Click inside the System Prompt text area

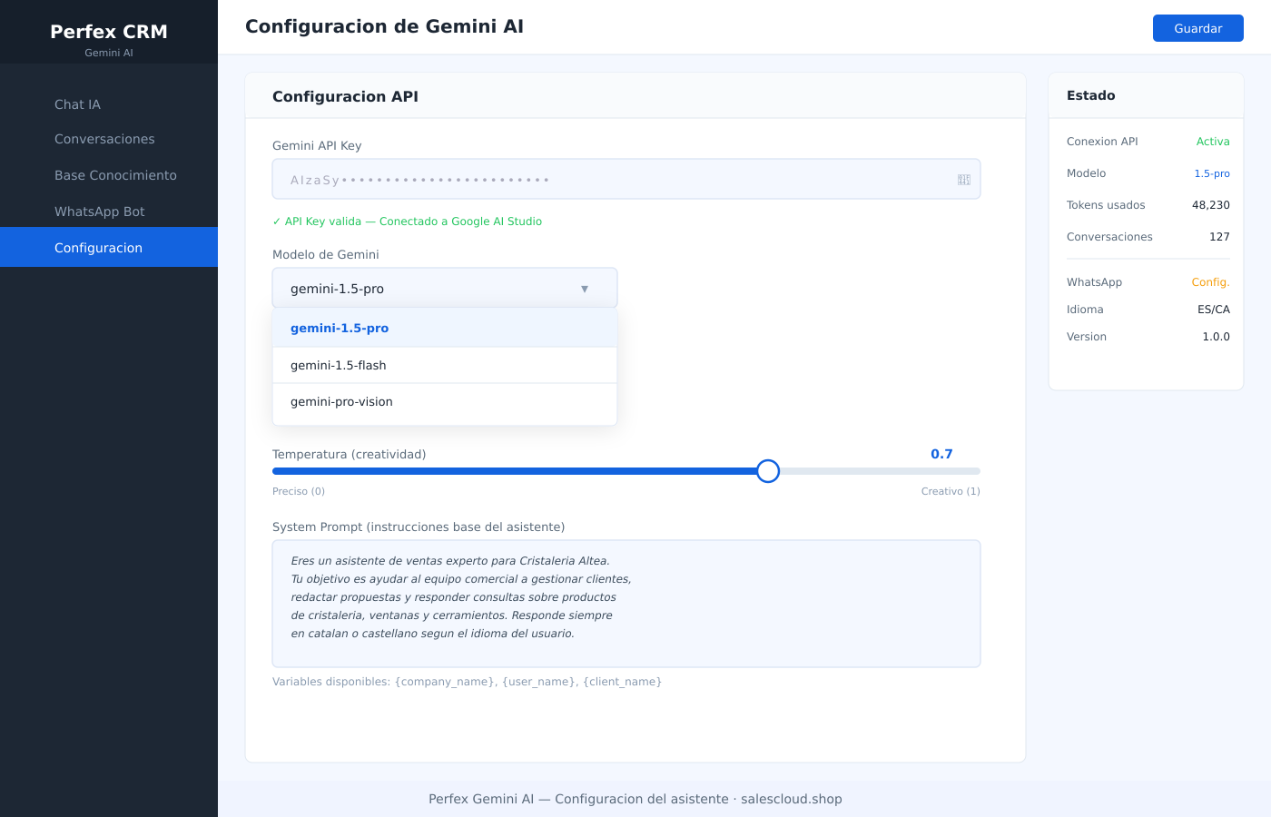pyautogui.click(x=626, y=604)
